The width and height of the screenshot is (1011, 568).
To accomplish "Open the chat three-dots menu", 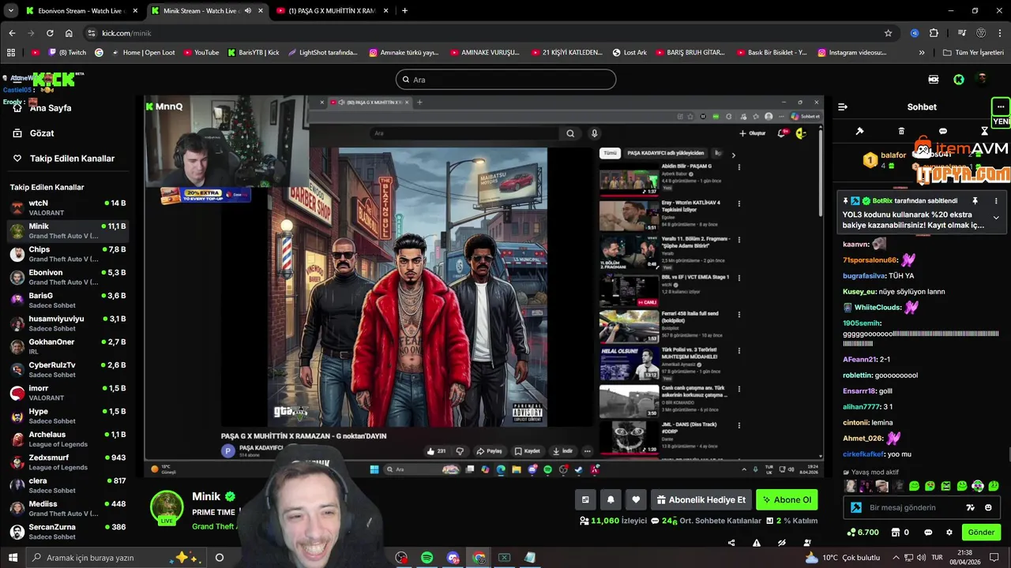I will coord(1001,106).
